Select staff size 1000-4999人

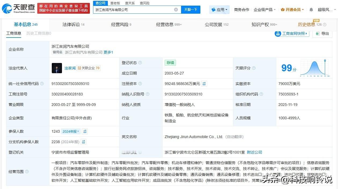(x=289, y=118)
